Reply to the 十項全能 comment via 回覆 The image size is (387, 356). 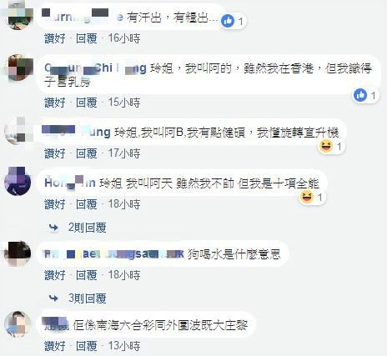point(87,204)
